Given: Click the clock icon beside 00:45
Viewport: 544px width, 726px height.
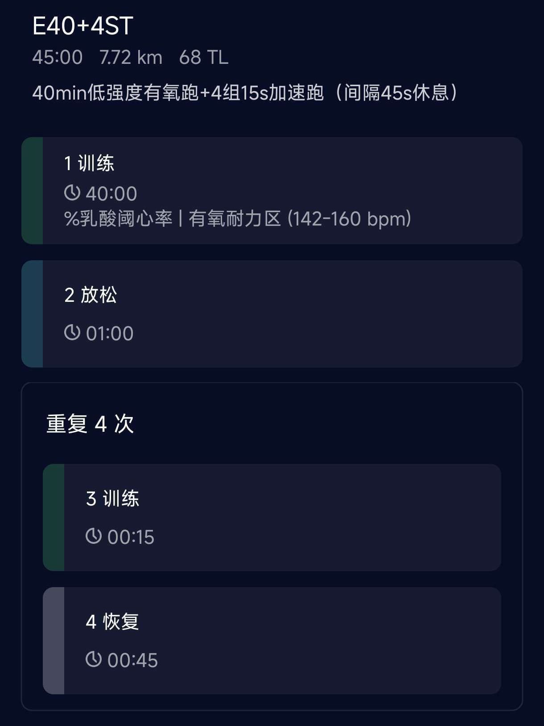Looking at the screenshot, I should (94, 659).
